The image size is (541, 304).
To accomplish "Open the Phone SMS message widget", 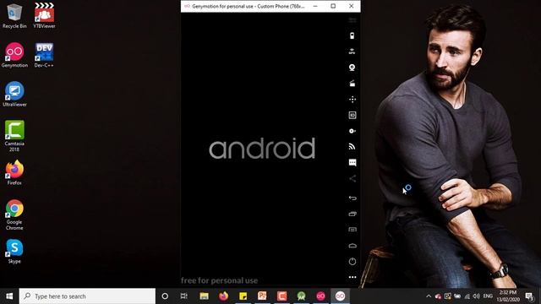I will click(352, 163).
